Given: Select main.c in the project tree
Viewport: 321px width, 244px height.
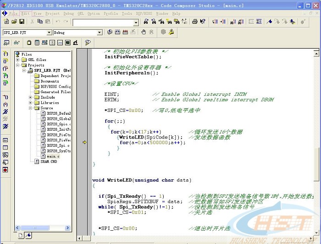Looking at the screenshot, I should click(53, 156).
